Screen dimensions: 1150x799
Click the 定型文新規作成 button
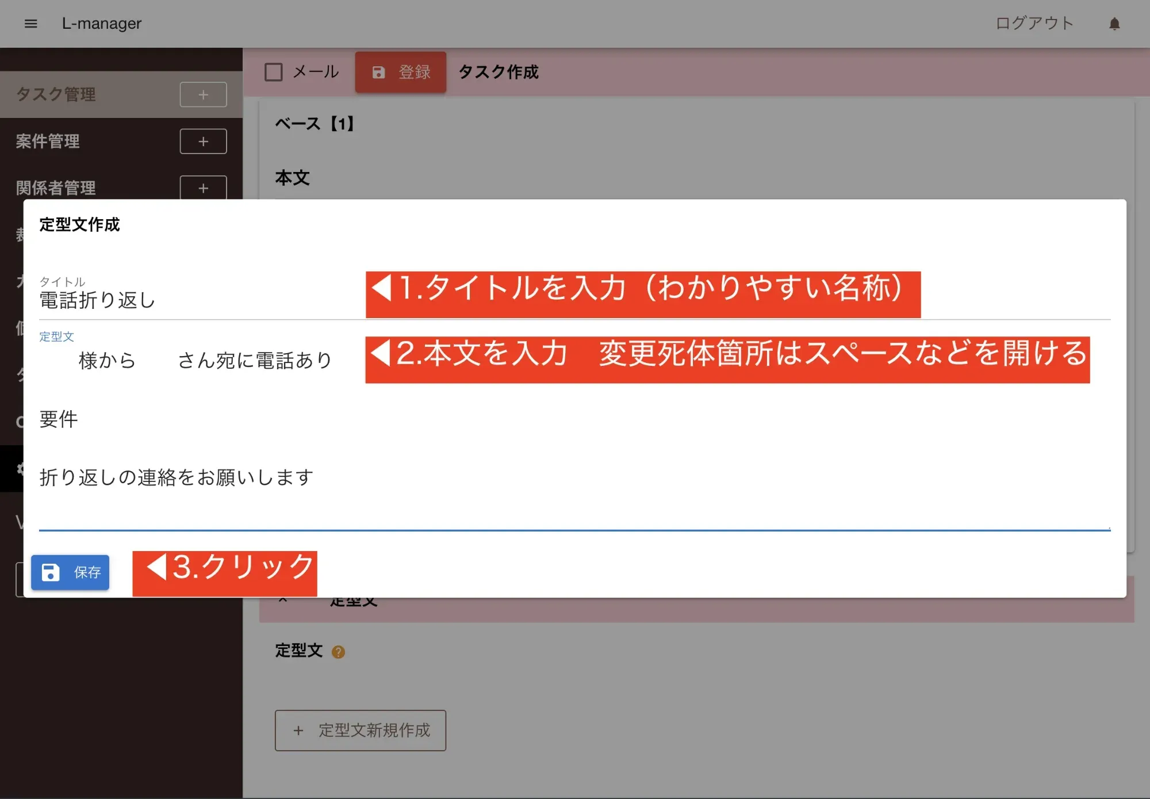click(x=360, y=730)
